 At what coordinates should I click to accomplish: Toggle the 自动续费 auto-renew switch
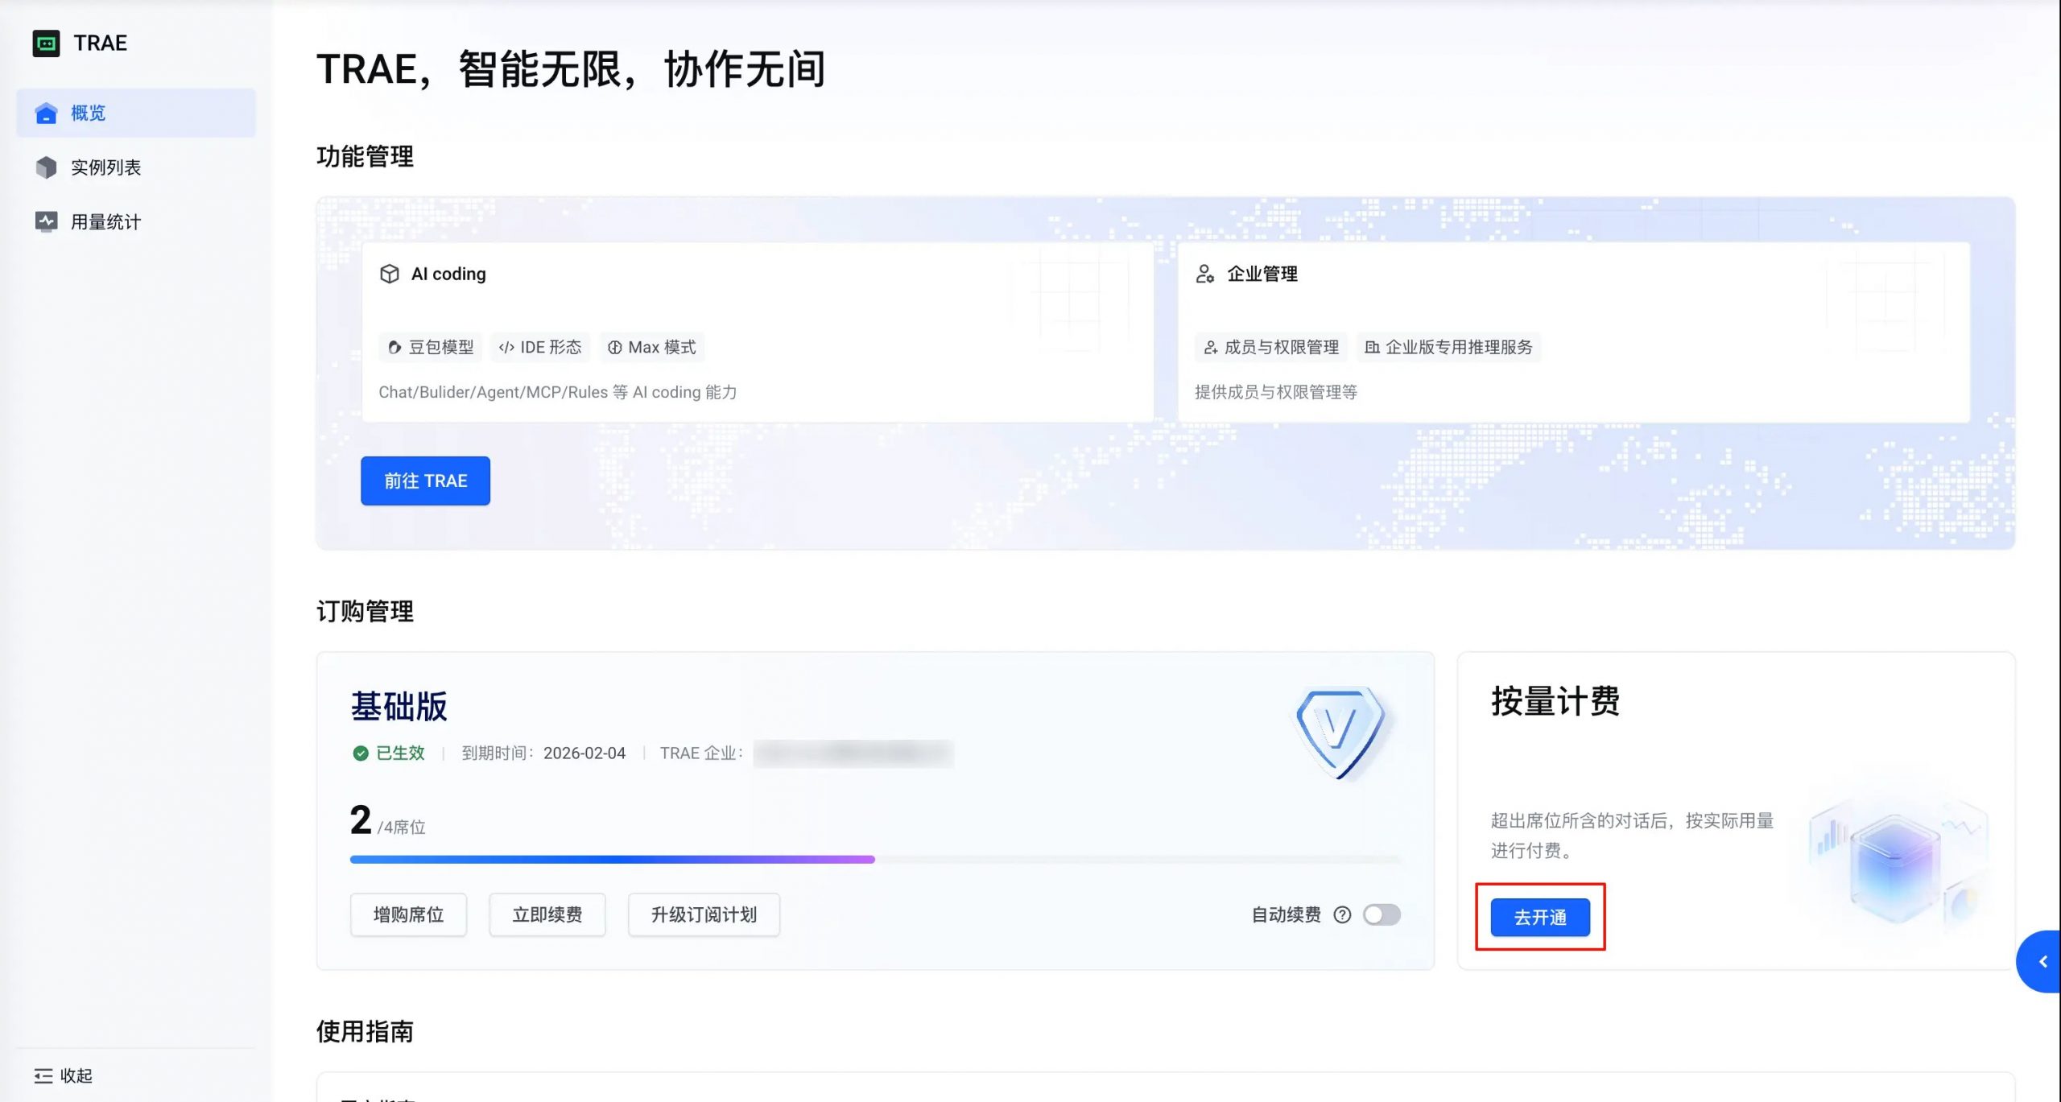coord(1382,914)
